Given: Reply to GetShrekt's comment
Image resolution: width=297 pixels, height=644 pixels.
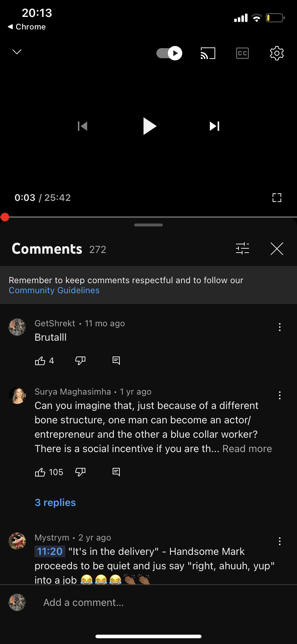Looking at the screenshot, I should pos(116,360).
